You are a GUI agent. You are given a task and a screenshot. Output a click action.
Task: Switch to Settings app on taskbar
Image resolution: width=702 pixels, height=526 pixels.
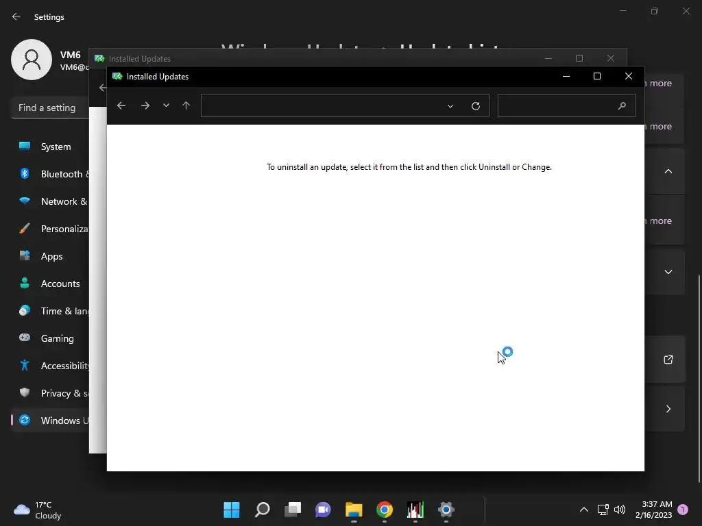click(x=446, y=510)
